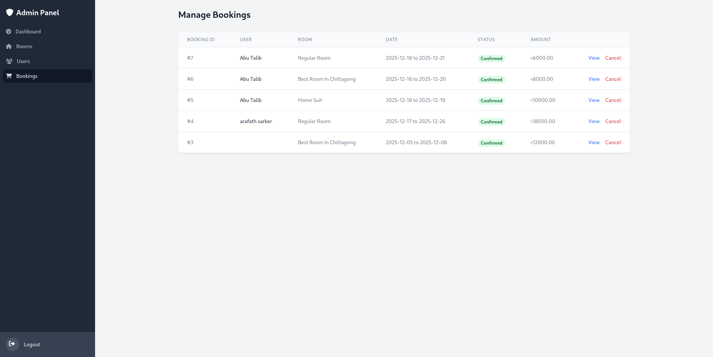Click the Confirmed status badge on booking #6
The height and width of the screenshot is (357, 713).
[491, 80]
